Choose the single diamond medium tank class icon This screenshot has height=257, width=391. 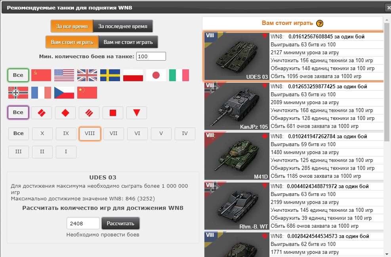65,113
